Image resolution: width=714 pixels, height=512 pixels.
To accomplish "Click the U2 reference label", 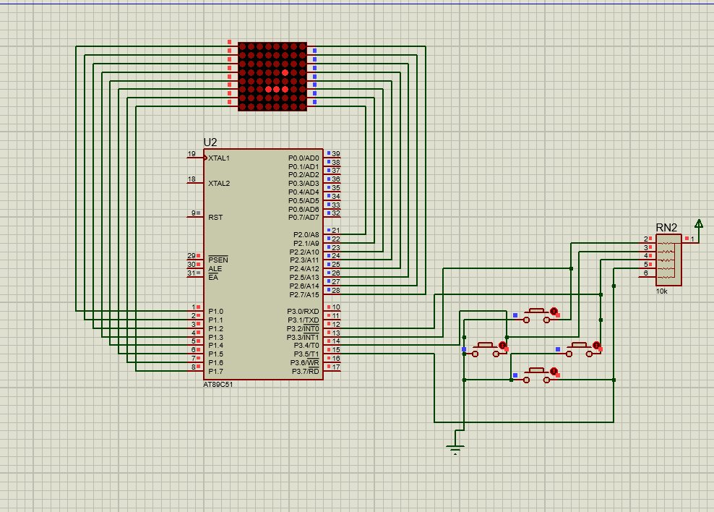I will click(x=210, y=142).
